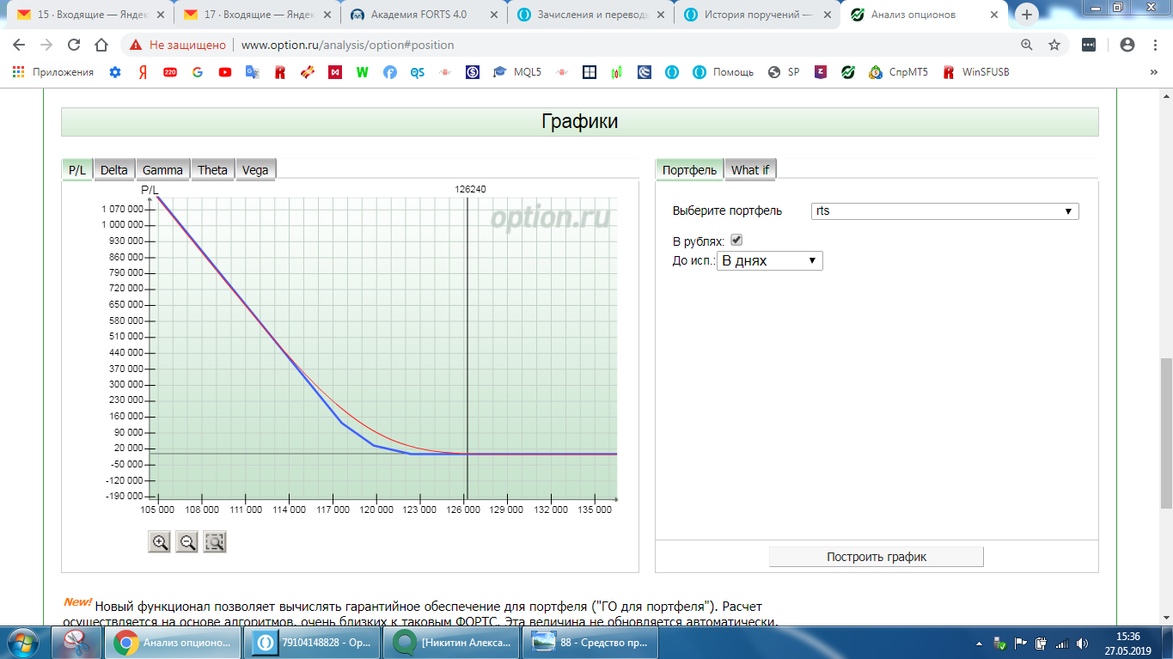Image resolution: width=1173 pixels, height=659 pixels.
Task: Reload the option.ru page
Action: 74,45
